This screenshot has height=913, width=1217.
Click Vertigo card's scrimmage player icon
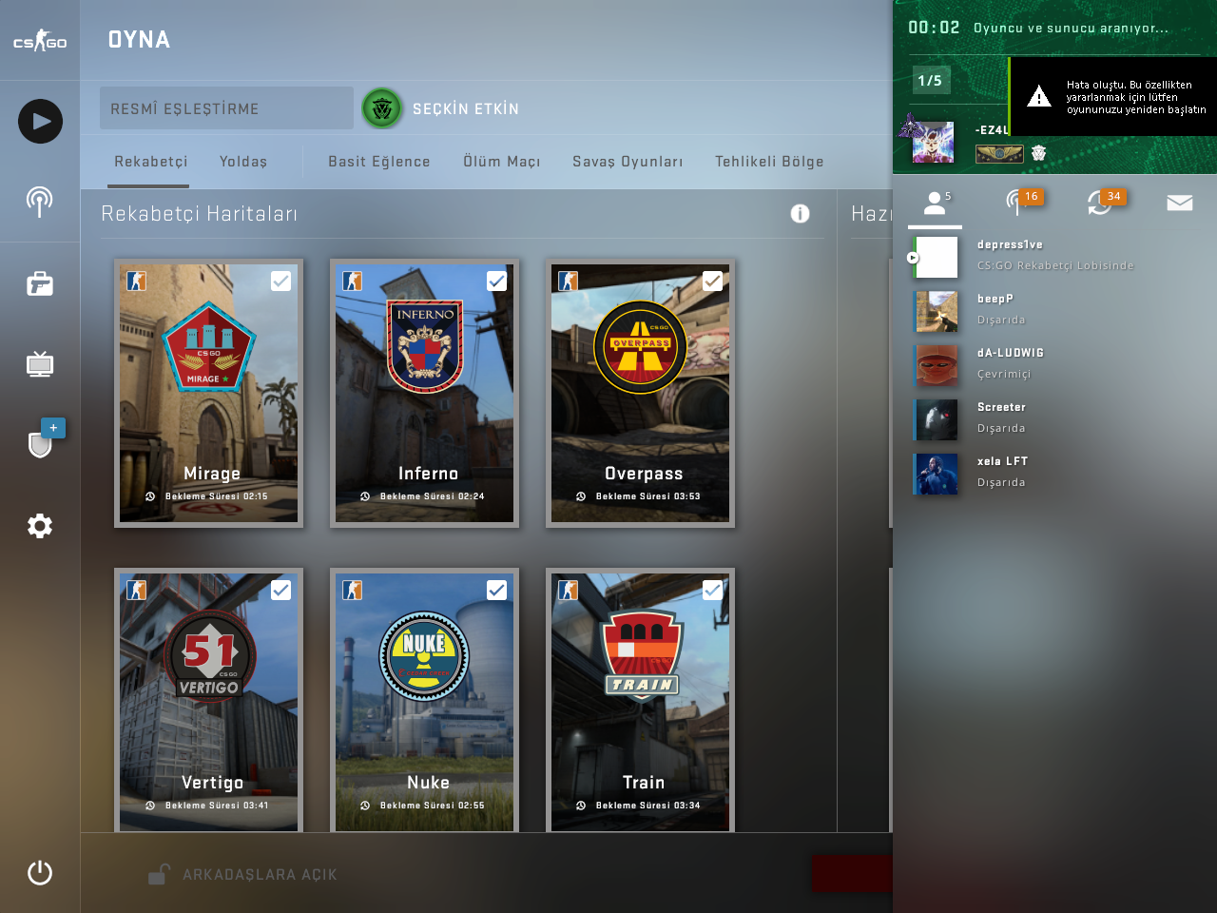coord(137,590)
